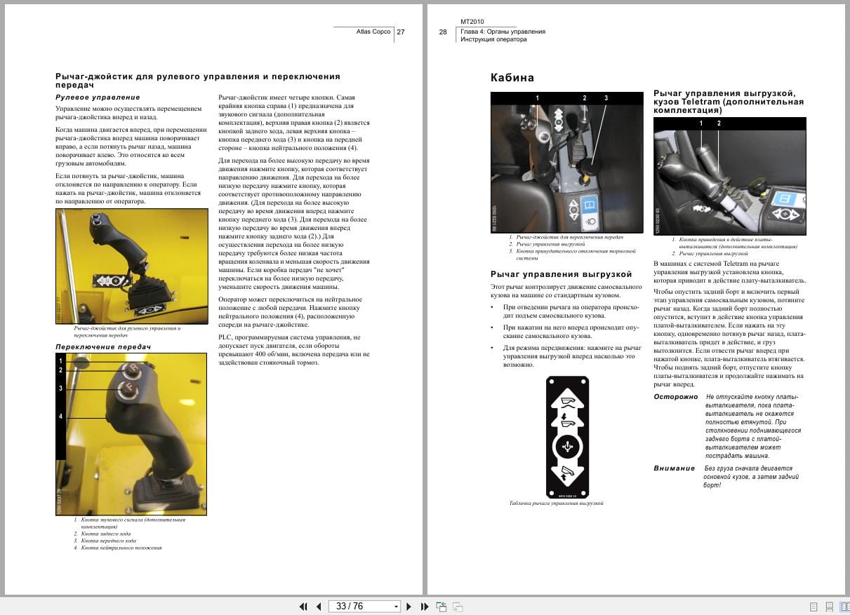Click the heading 'Рычаг управления выгрузкой'
The image size is (850, 615).
(562, 274)
